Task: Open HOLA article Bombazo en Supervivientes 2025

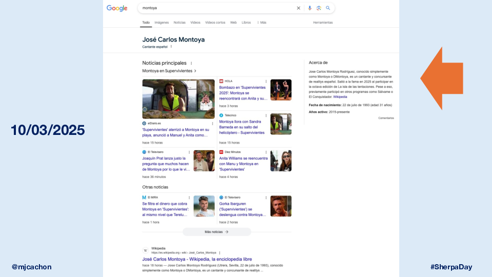Action: 243,93
